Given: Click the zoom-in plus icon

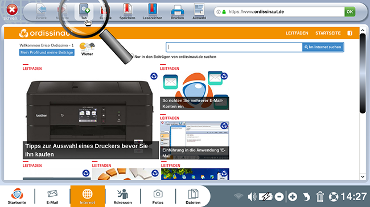Looking at the screenshot, I should pos(293,197).
